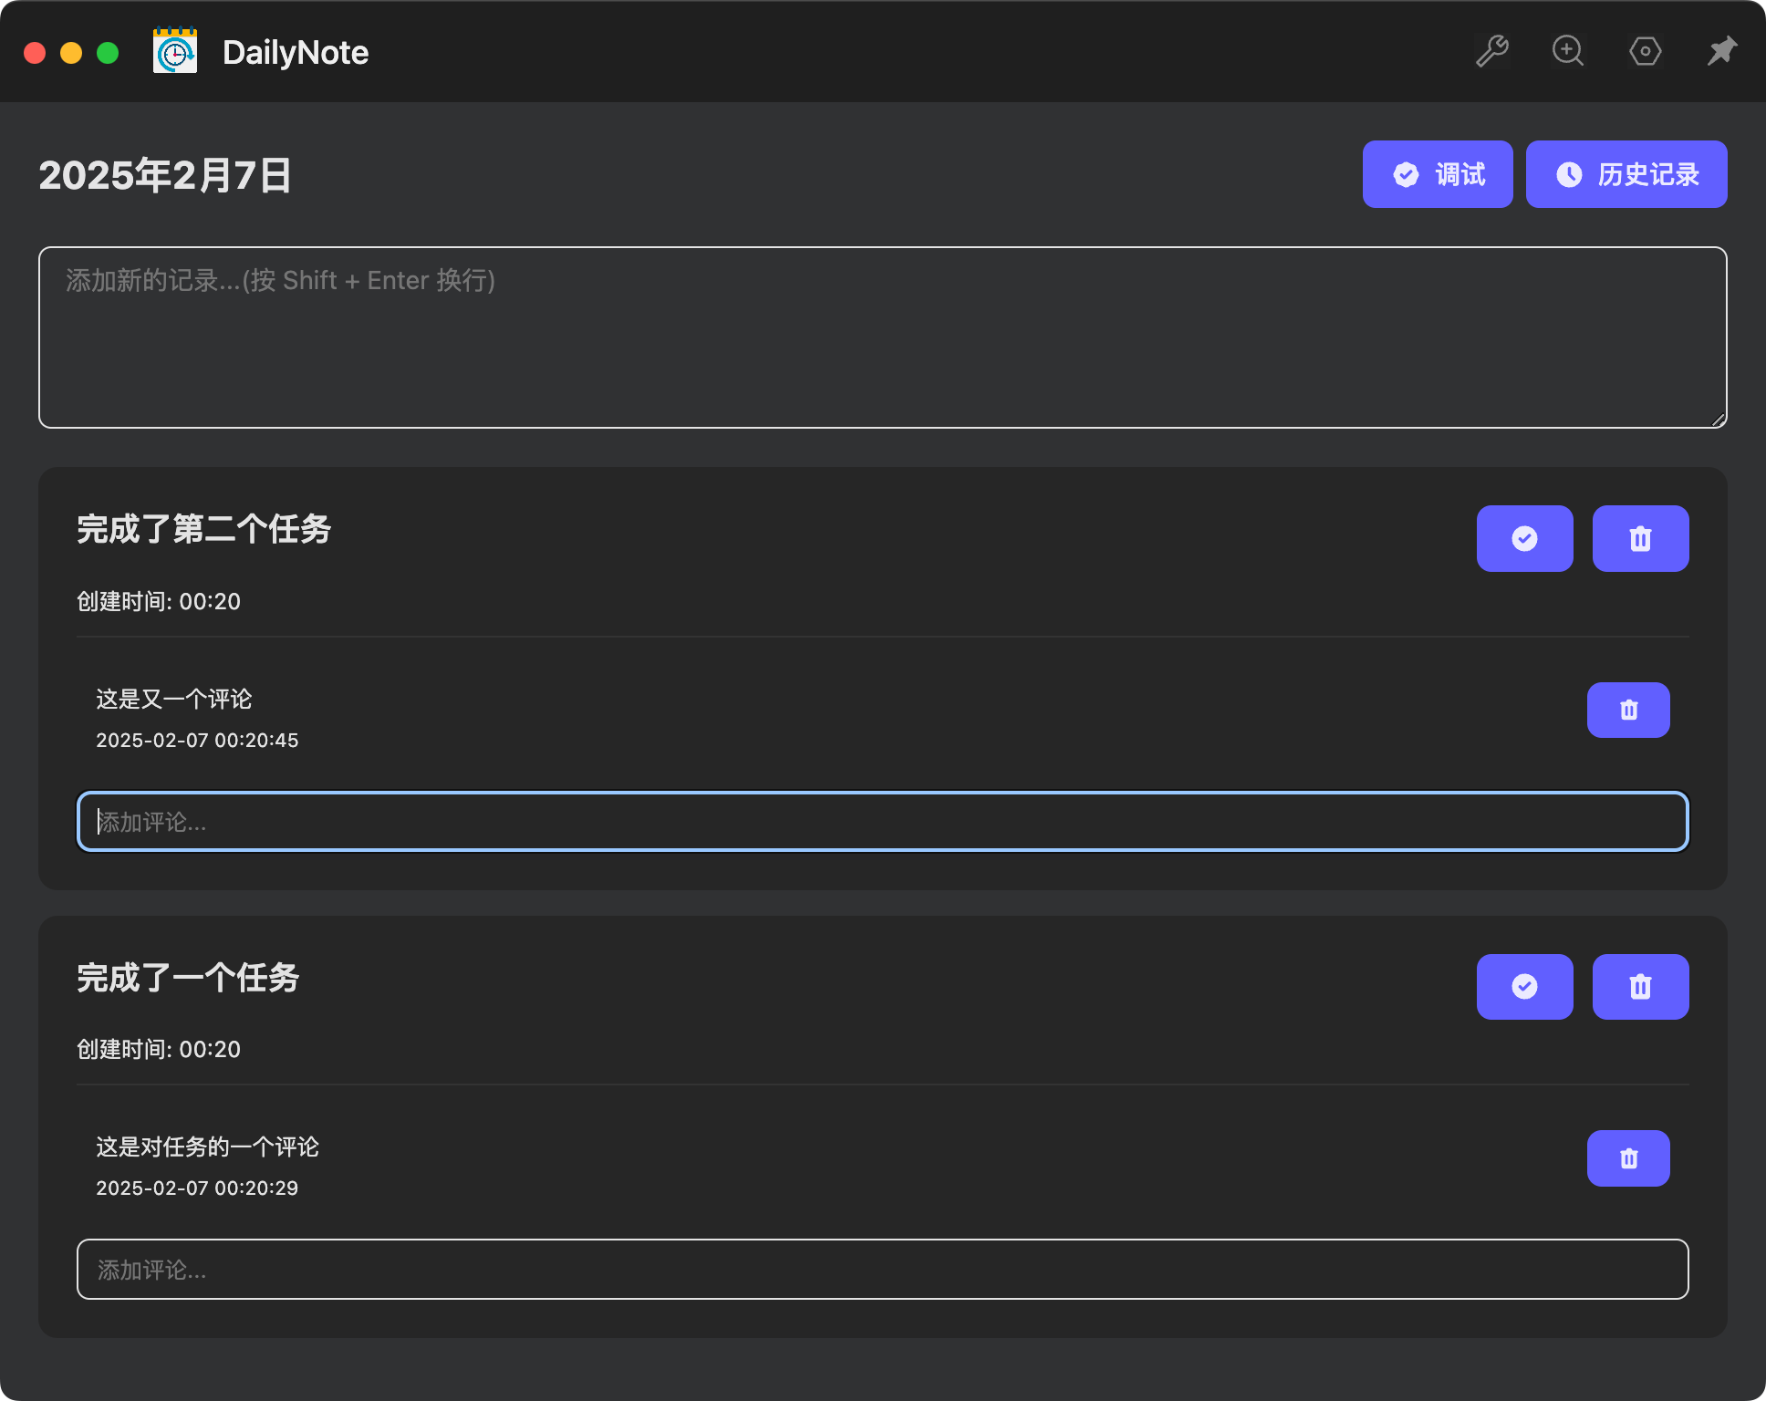This screenshot has height=1401, width=1766.
Task: Delete the comment '这是对任务的一个评论'
Action: coord(1628,1158)
